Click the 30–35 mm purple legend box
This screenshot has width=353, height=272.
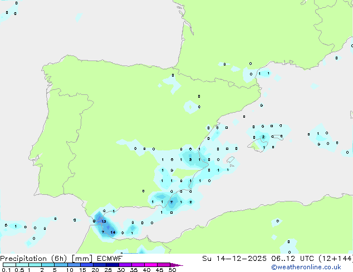(x=125, y=265)
